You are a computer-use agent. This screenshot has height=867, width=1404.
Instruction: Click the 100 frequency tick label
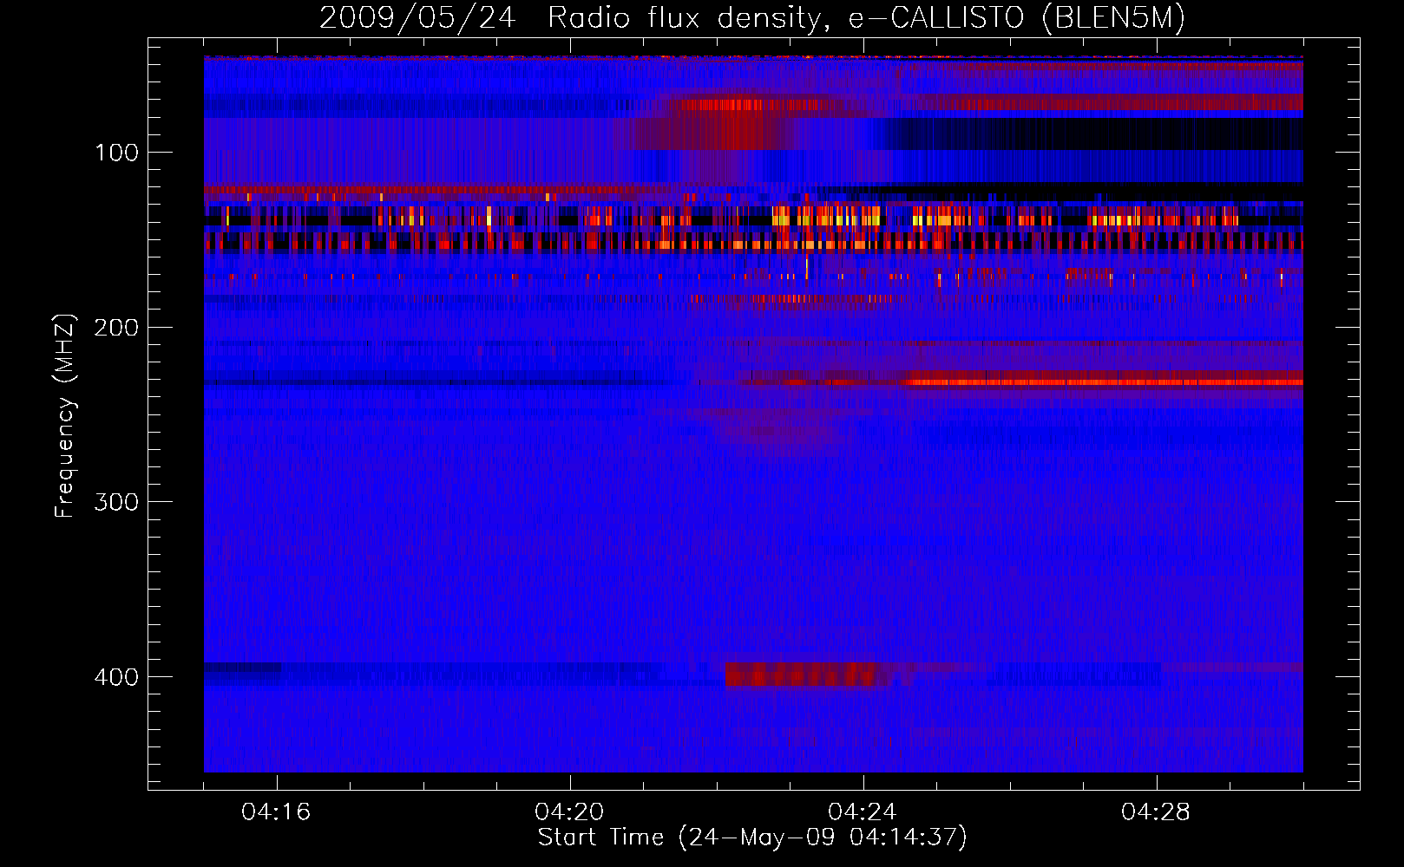[117, 153]
